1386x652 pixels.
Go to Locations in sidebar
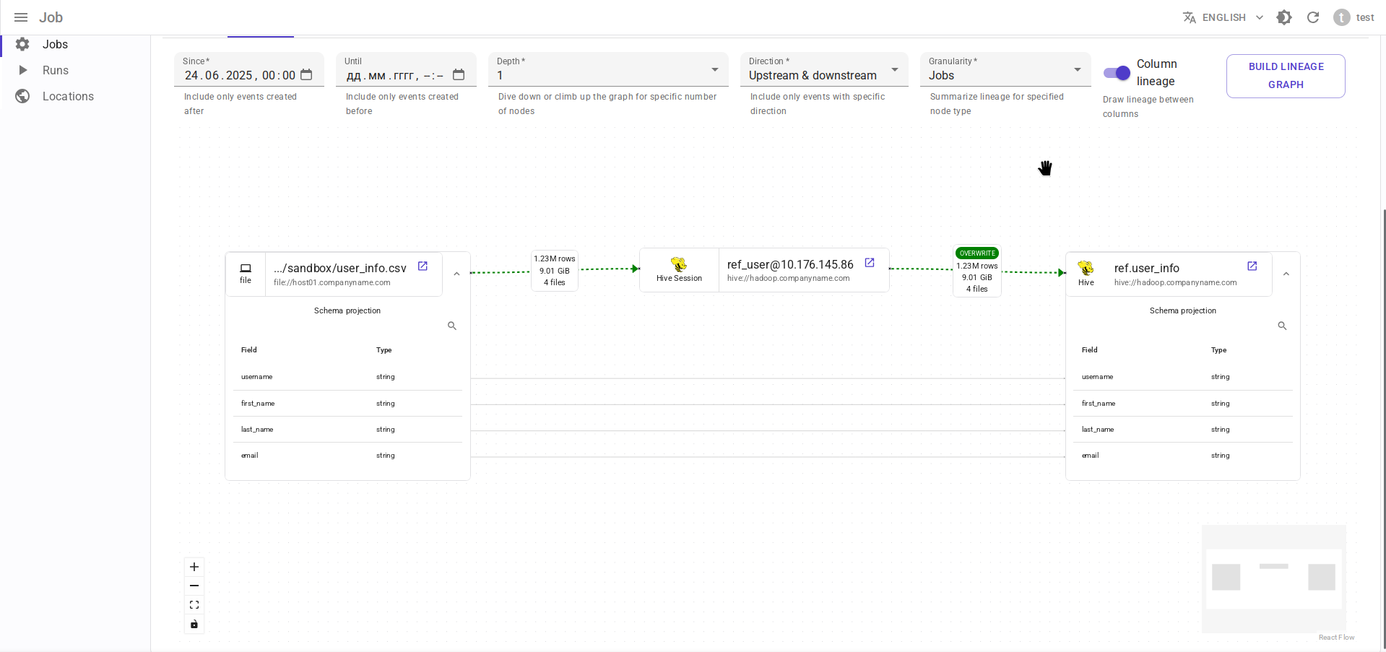[x=68, y=96]
